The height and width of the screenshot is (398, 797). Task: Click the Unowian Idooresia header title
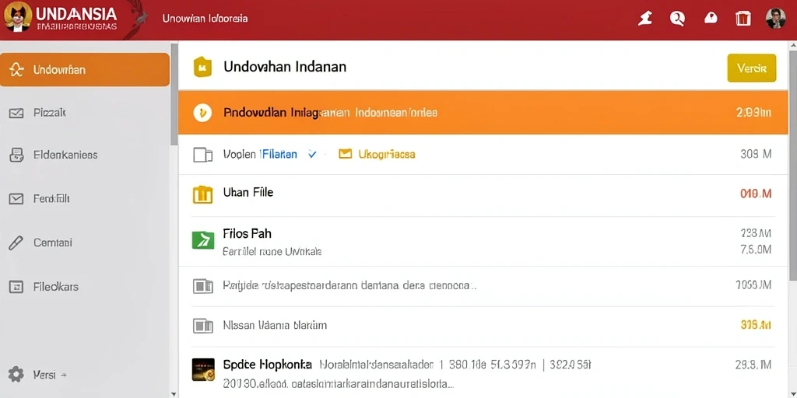[x=205, y=19]
